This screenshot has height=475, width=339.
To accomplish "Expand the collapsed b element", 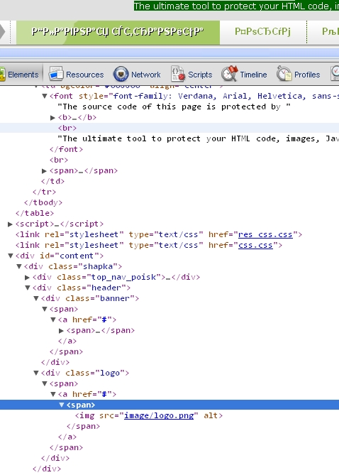I will (x=52, y=118).
